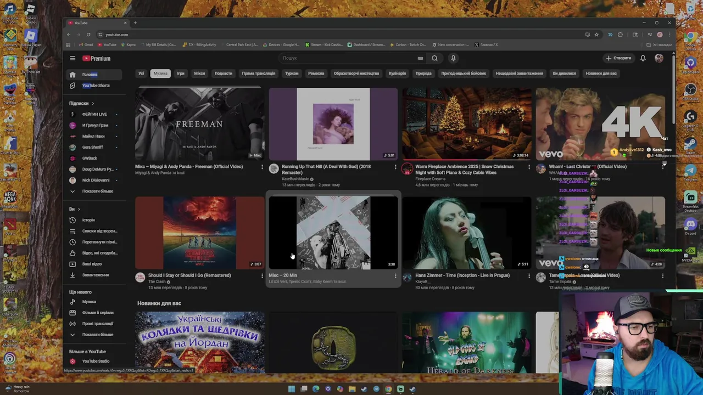The image size is (703, 395).
Task: Open ФЕЙГИН LIVE subscription channel
Action: pyautogui.click(x=94, y=114)
